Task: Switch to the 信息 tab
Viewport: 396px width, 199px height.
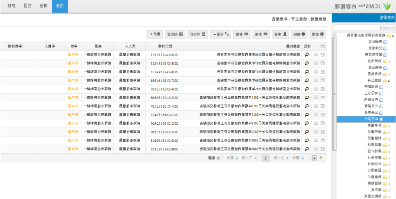Action: point(60,7)
